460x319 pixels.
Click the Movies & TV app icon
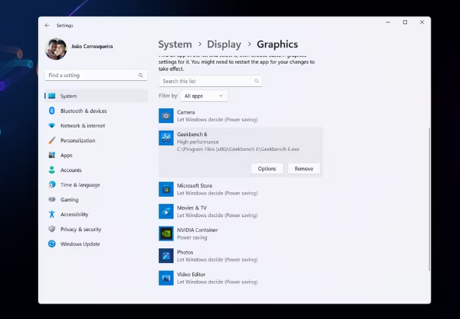pyautogui.click(x=166, y=212)
